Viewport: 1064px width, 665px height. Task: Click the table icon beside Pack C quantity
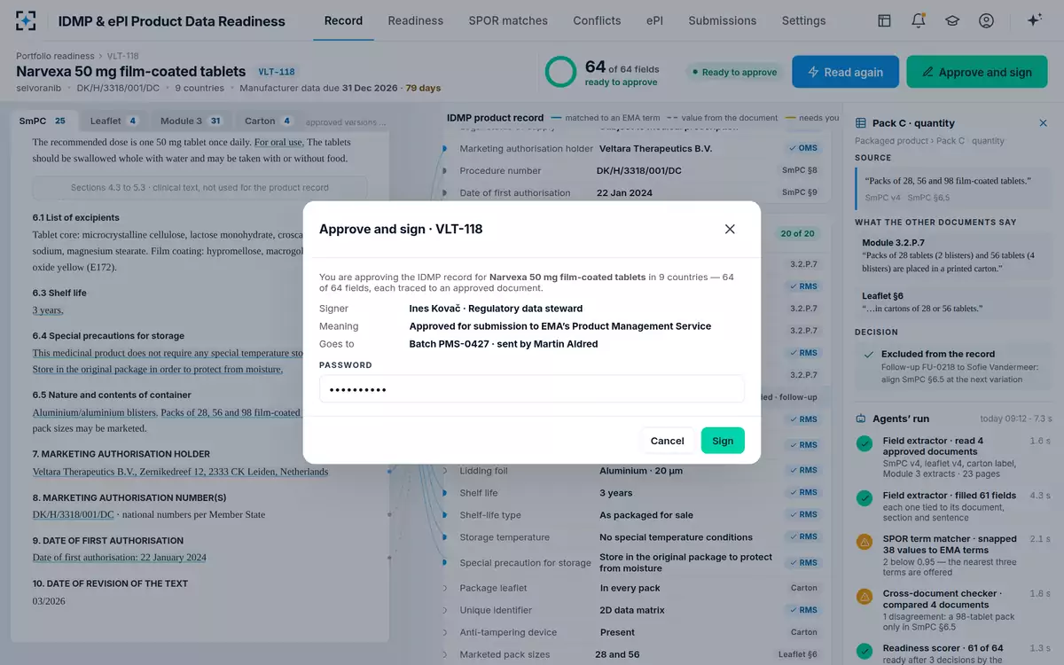click(861, 123)
